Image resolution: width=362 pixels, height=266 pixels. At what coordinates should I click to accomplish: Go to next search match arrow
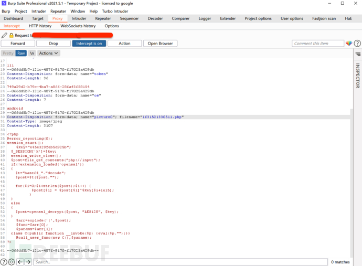coord(28,262)
